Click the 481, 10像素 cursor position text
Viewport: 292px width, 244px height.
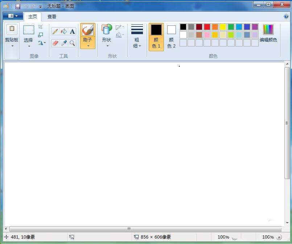(x=23, y=237)
